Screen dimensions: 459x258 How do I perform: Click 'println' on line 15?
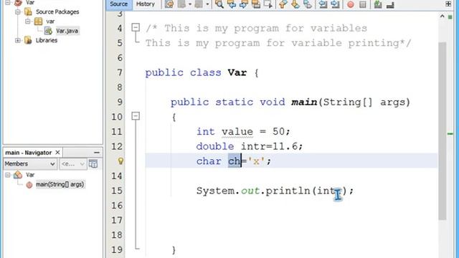(288, 191)
